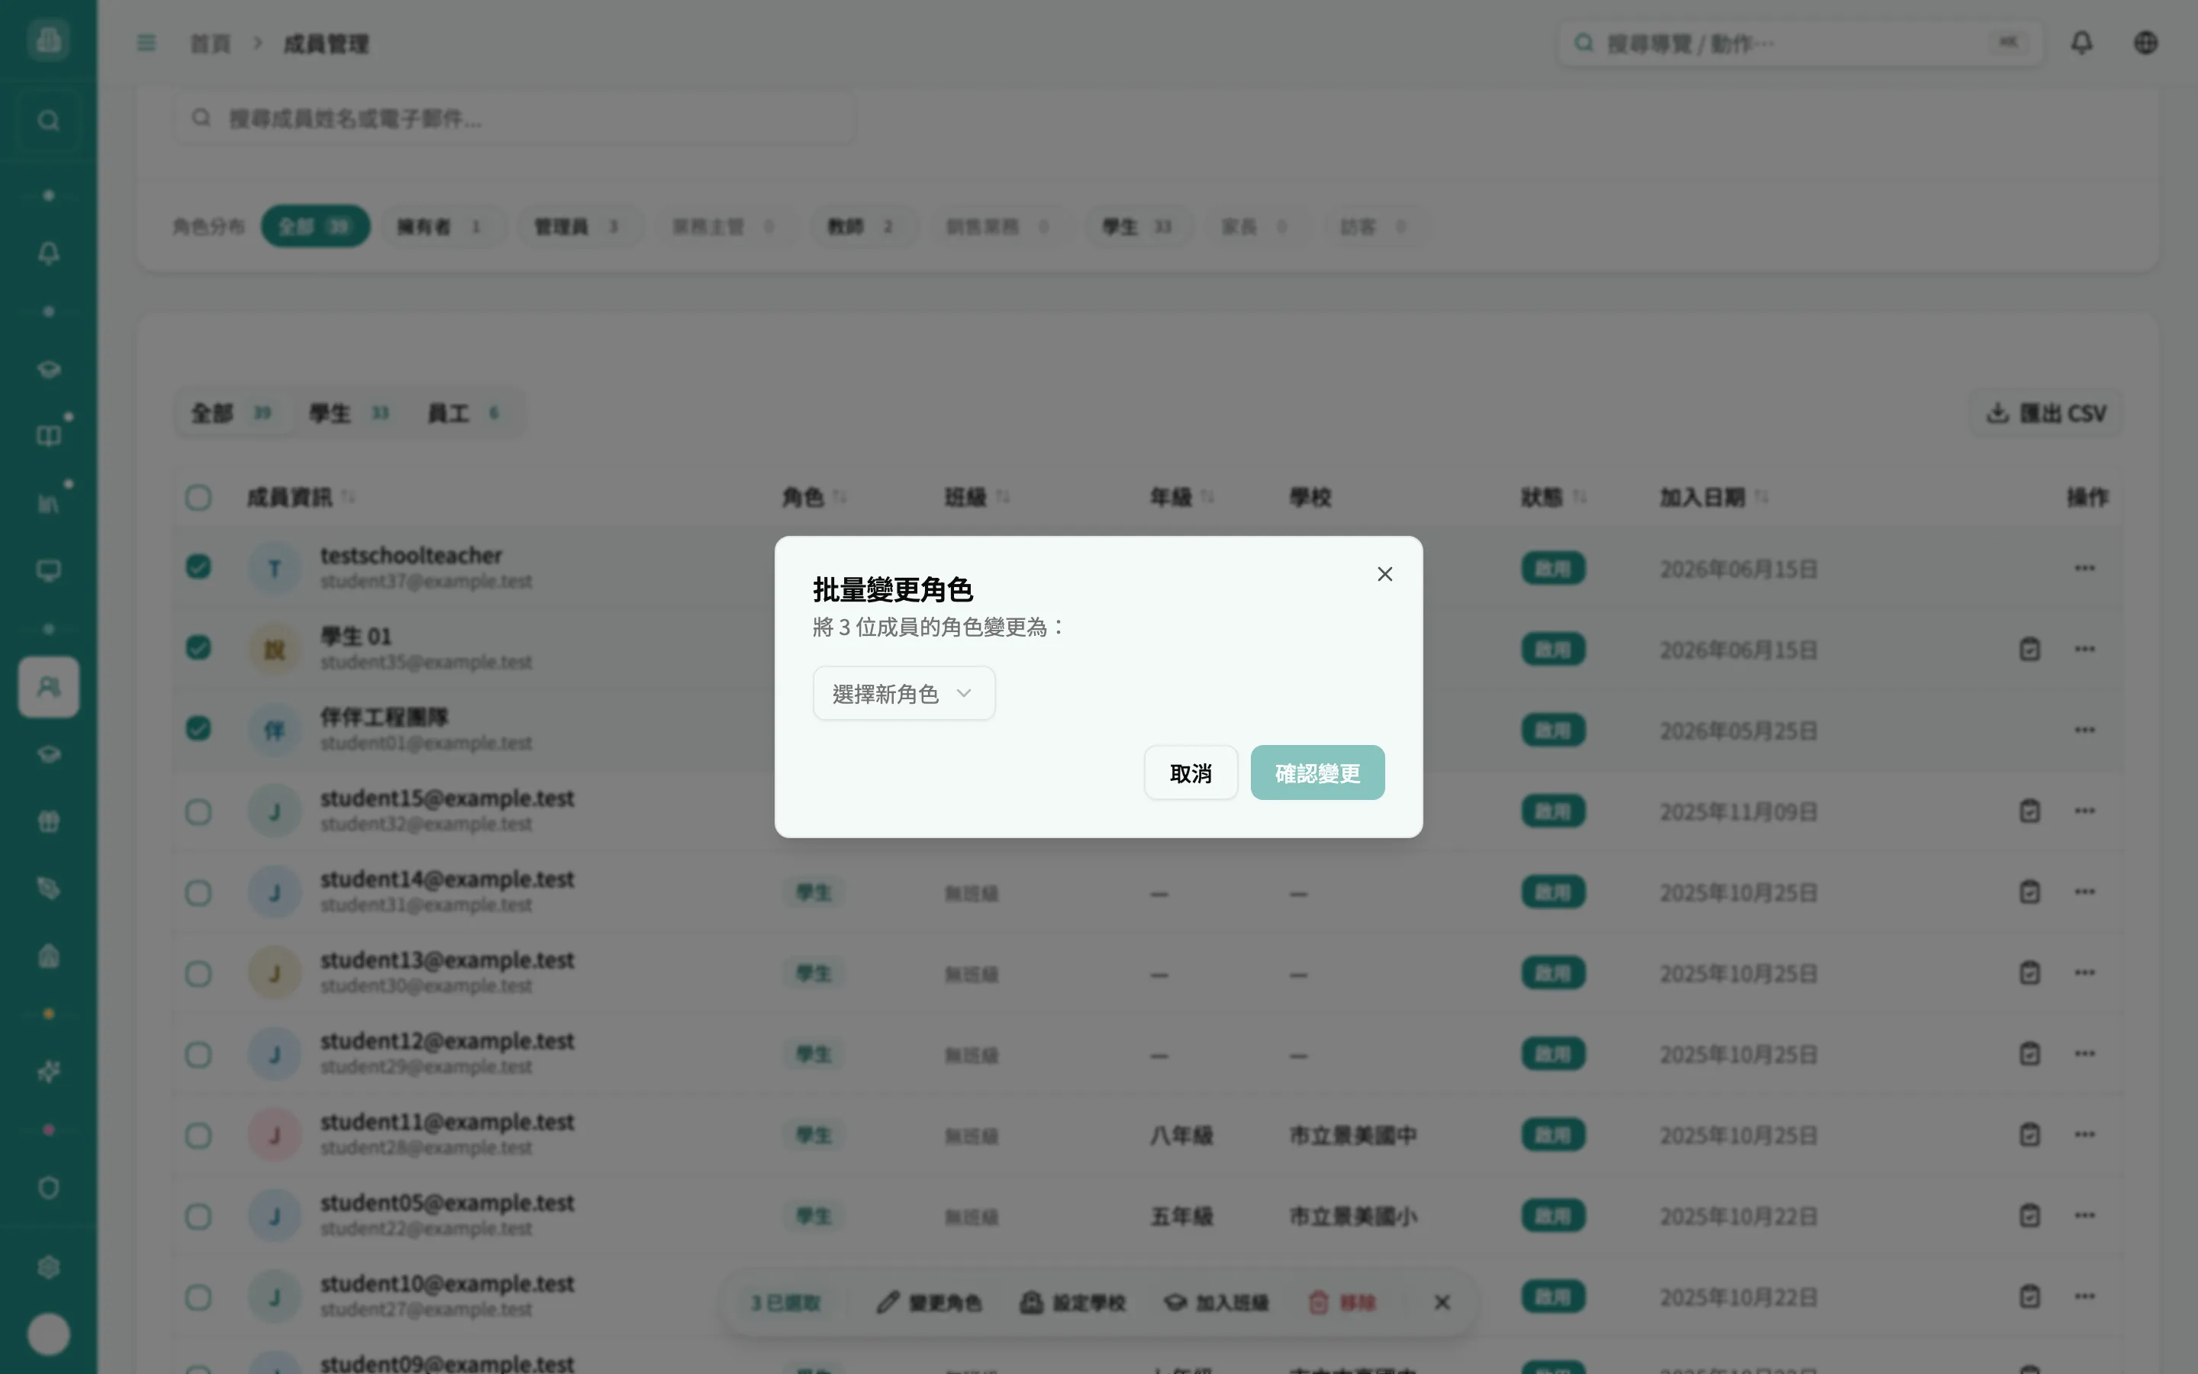The image size is (2198, 1374).
Task: Open the sidebar search icon
Action: pos(48,120)
